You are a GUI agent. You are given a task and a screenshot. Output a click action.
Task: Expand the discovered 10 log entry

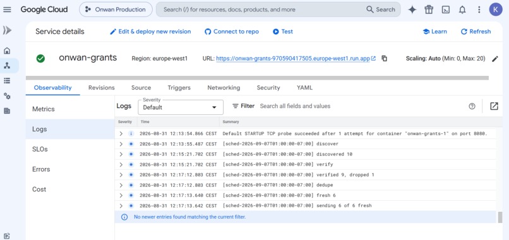point(121,154)
